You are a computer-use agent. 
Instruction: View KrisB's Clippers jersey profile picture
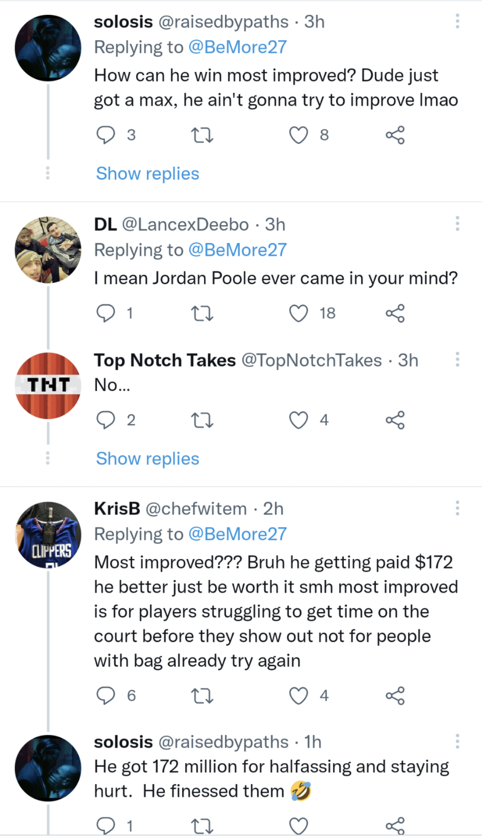click(48, 534)
